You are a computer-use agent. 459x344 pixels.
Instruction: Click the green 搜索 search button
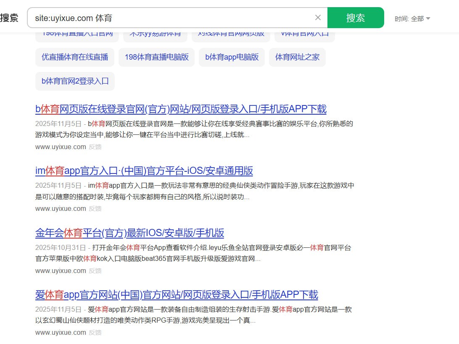(x=356, y=18)
